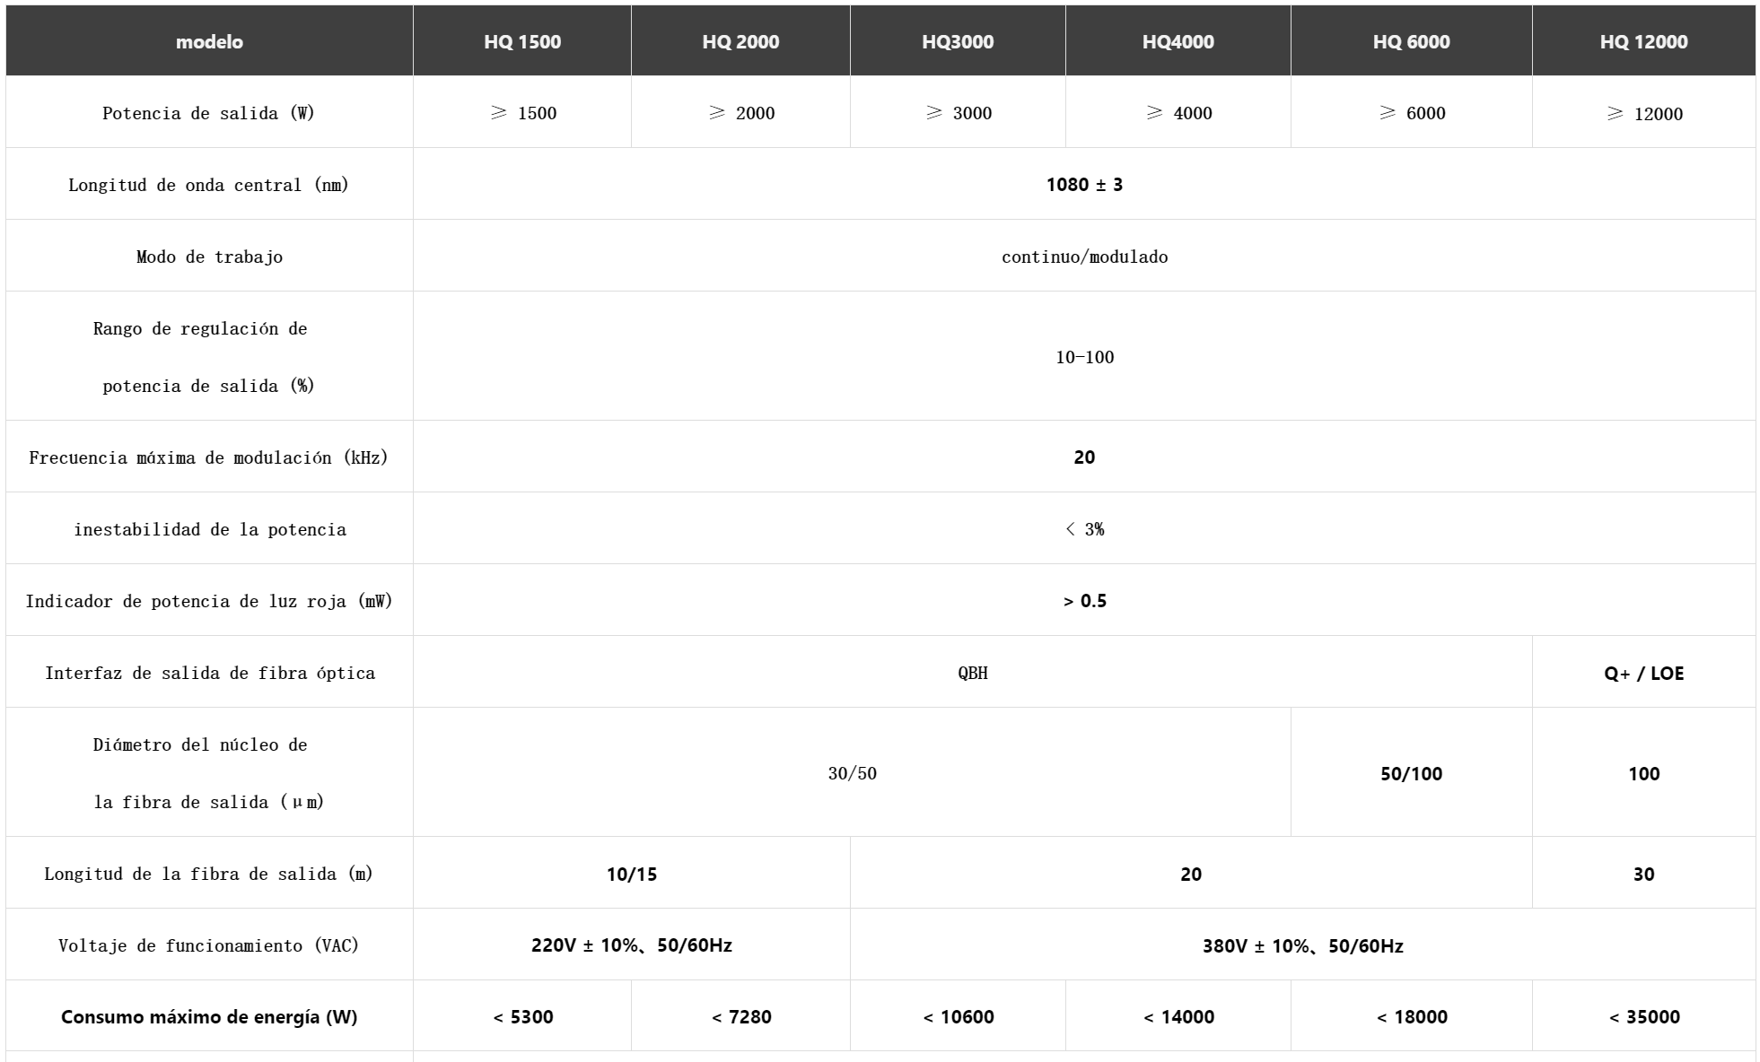This screenshot has width=1760, height=1062.
Task: Select the Potencia de salida (W) row label
Action: pos(209,113)
